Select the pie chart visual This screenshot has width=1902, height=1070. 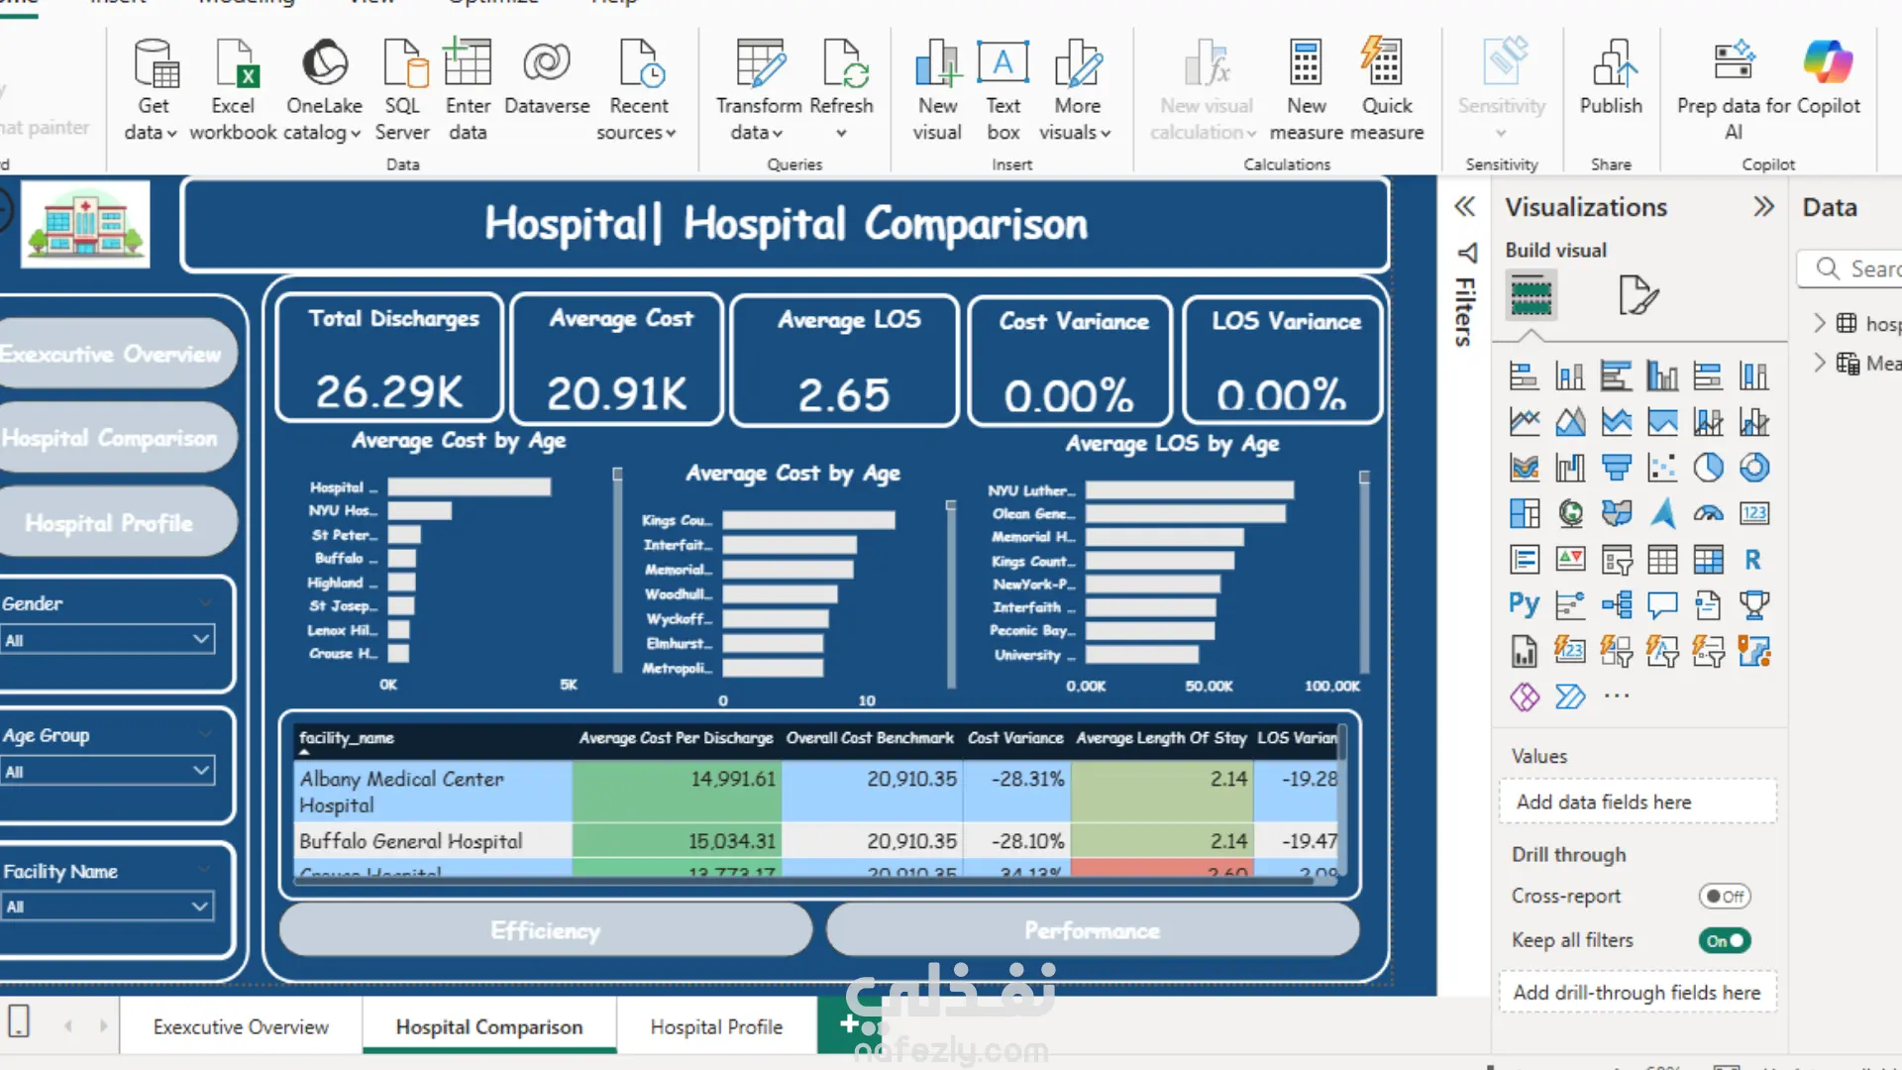pyautogui.click(x=1708, y=468)
